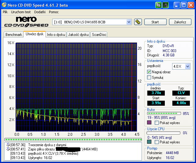Click the log icon at 08:57:41 entry

(x=8, y=149)
